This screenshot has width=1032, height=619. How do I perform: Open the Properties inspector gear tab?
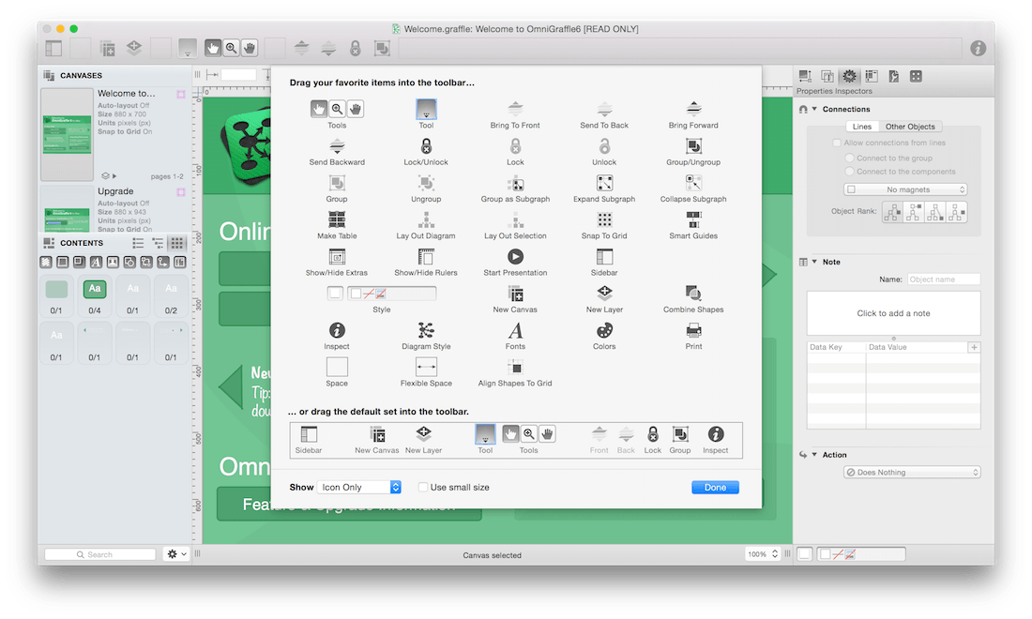[x=850, y=76]
